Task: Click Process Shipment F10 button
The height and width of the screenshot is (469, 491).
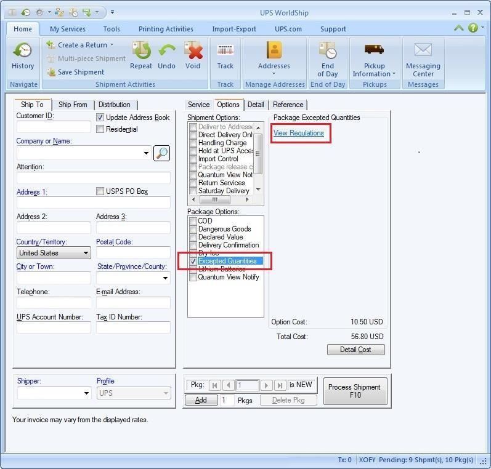Action: click(x=355, y=391)
